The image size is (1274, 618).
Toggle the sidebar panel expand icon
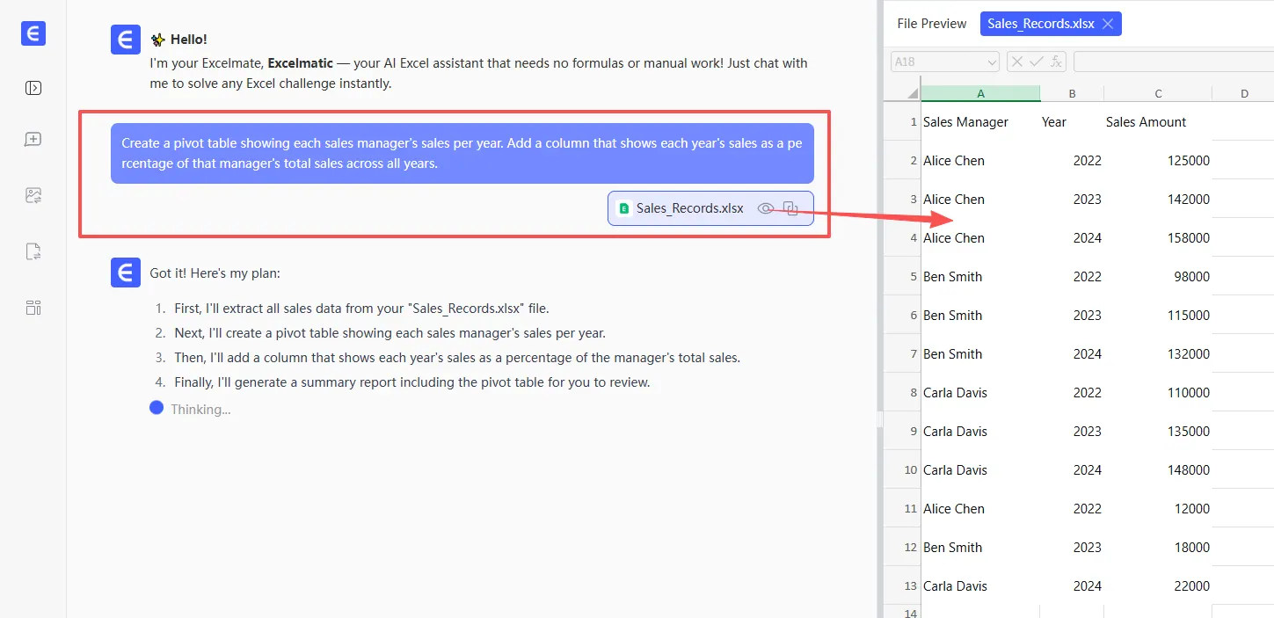[33, 88]
